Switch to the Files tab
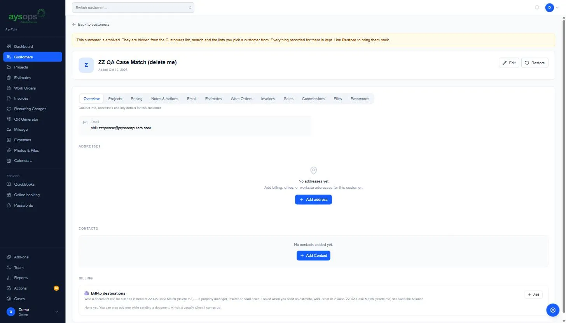 [338, 99]
